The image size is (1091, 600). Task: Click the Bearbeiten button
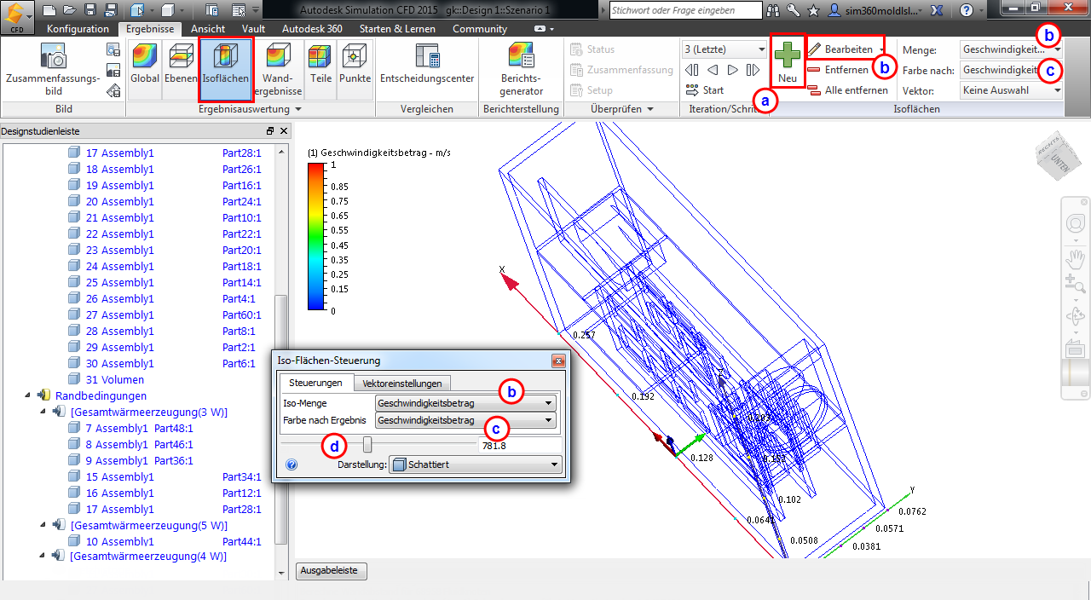(x=845, y=49)
